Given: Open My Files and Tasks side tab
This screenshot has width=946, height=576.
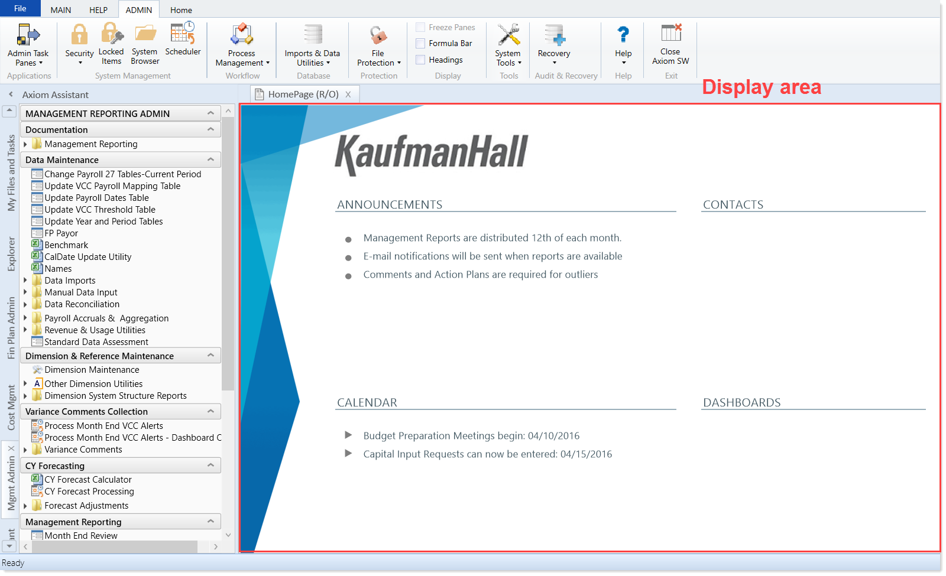Looking at the screenshot, I should 11,173.
